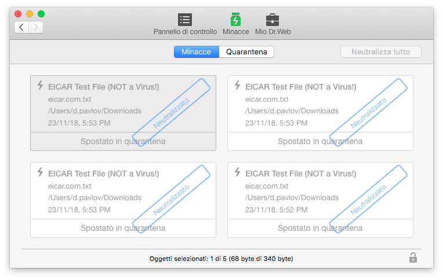The image size is (443, 280).
Task: Select the top-right EICAR Test File card
Action: point(320,113)
